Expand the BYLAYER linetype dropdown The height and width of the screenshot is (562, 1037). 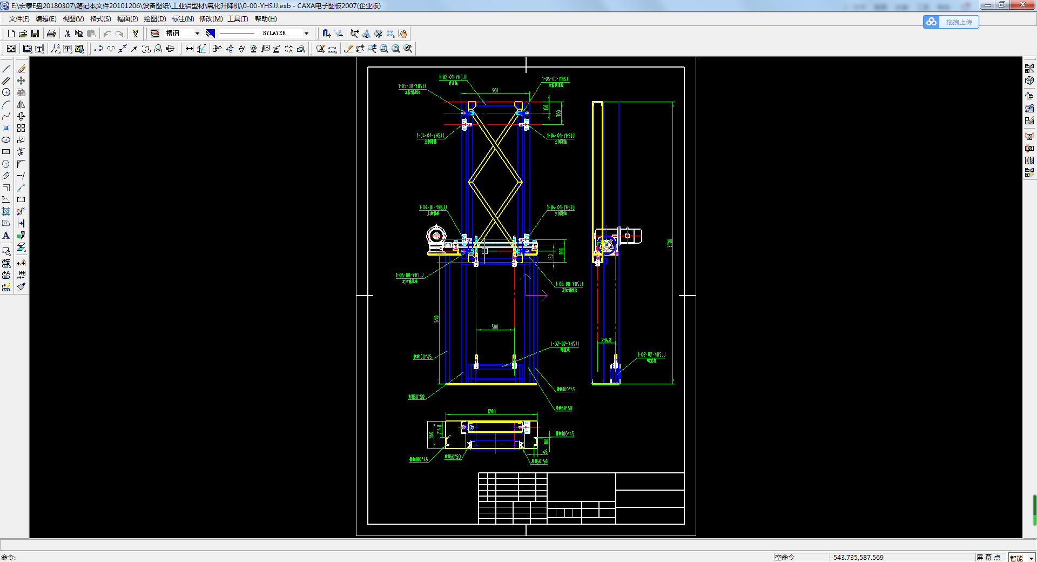click(x=306, y=34)
